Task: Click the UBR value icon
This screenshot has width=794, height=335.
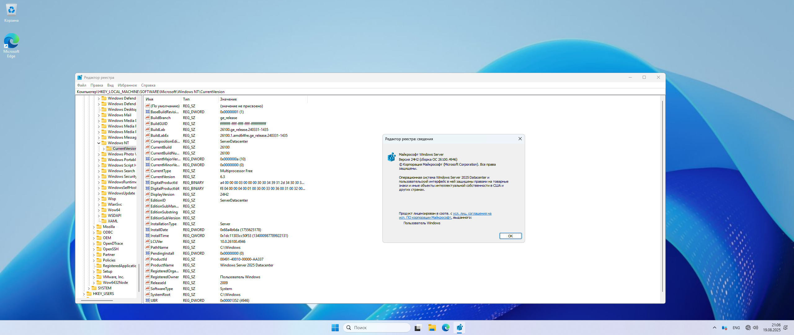Action: pos(148,300)
